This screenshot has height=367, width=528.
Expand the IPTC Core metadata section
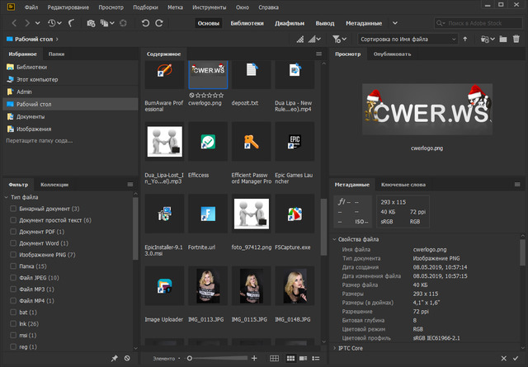tap(333, 349)
